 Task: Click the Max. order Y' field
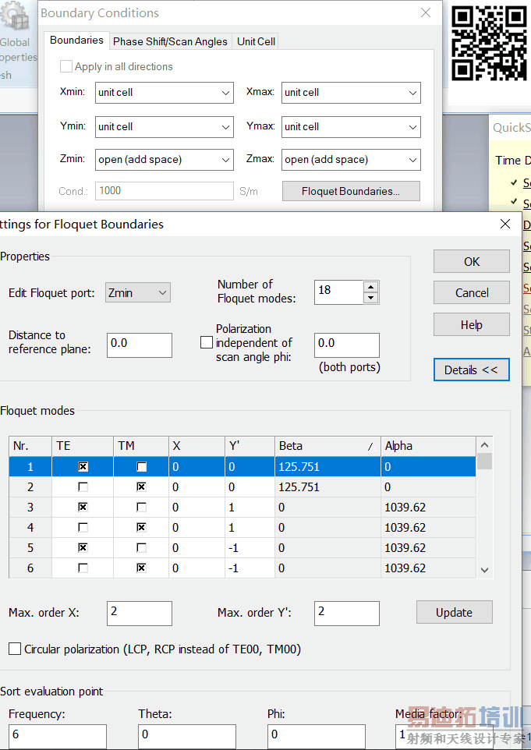pos(346,614)
